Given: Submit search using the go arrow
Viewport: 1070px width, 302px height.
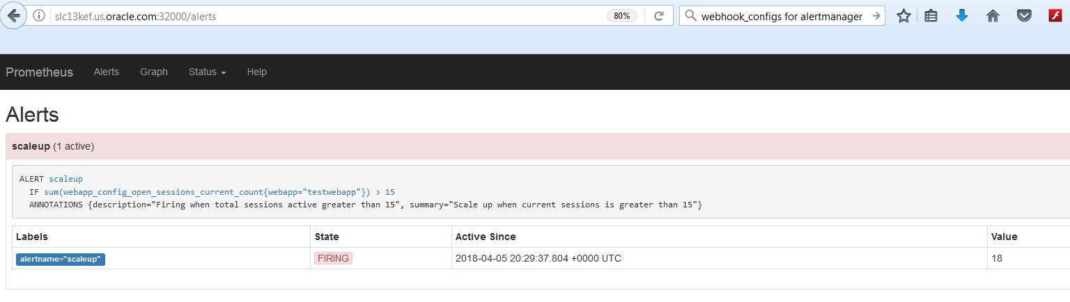Looking at the screenshot, I should click(x=876, y=16).
